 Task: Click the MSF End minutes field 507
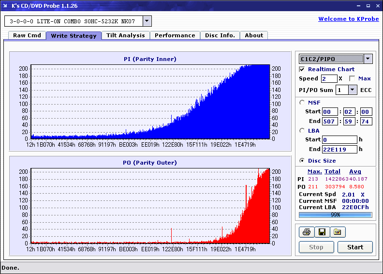pyautogui.click(x=330, y=121)
